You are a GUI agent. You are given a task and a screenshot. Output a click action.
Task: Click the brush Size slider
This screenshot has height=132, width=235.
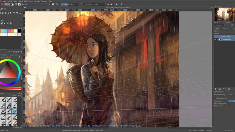(69, 4)
